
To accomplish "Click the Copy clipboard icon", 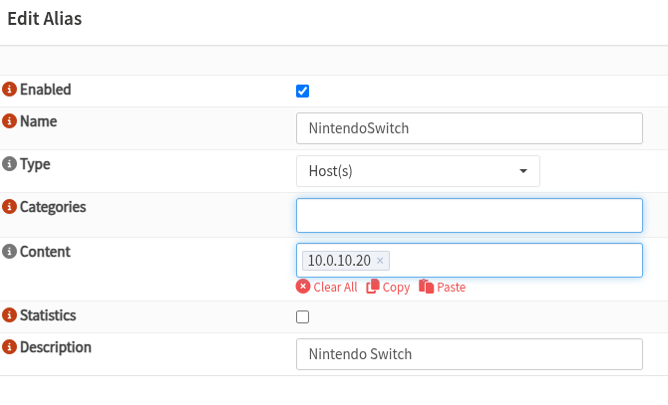I will point(373,287).
